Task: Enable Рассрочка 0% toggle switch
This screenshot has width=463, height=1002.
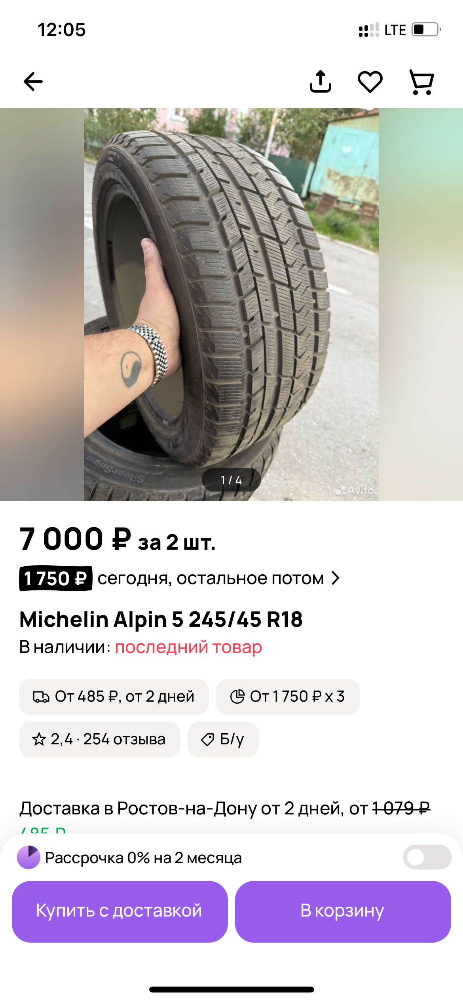Action: click(x=427, y=857)
